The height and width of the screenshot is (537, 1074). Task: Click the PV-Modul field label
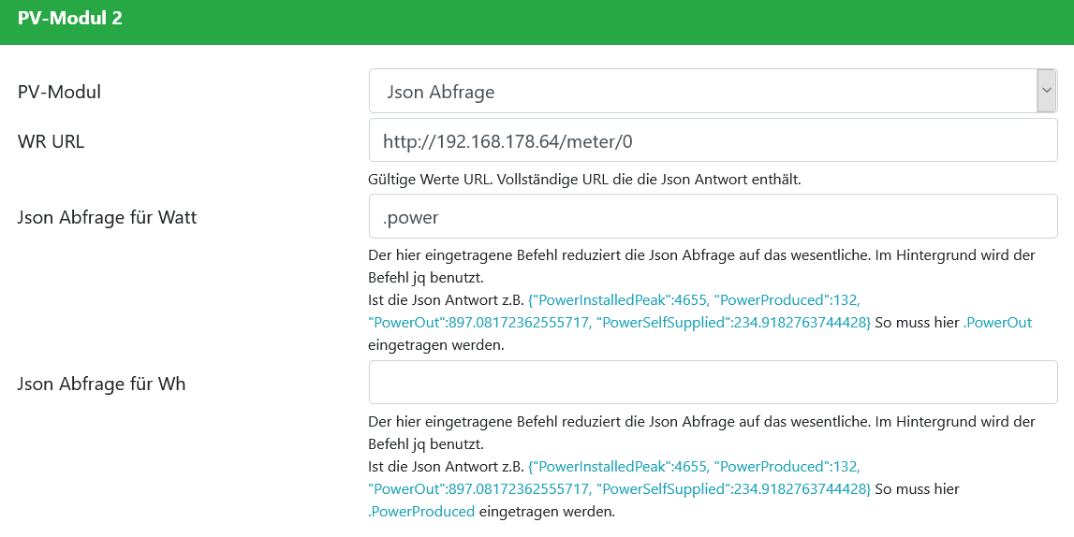(x=59, y=92)
